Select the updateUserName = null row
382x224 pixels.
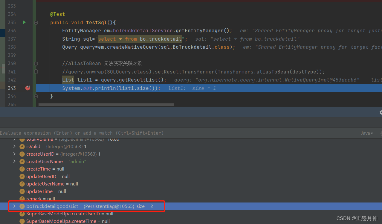pos(191,184)
